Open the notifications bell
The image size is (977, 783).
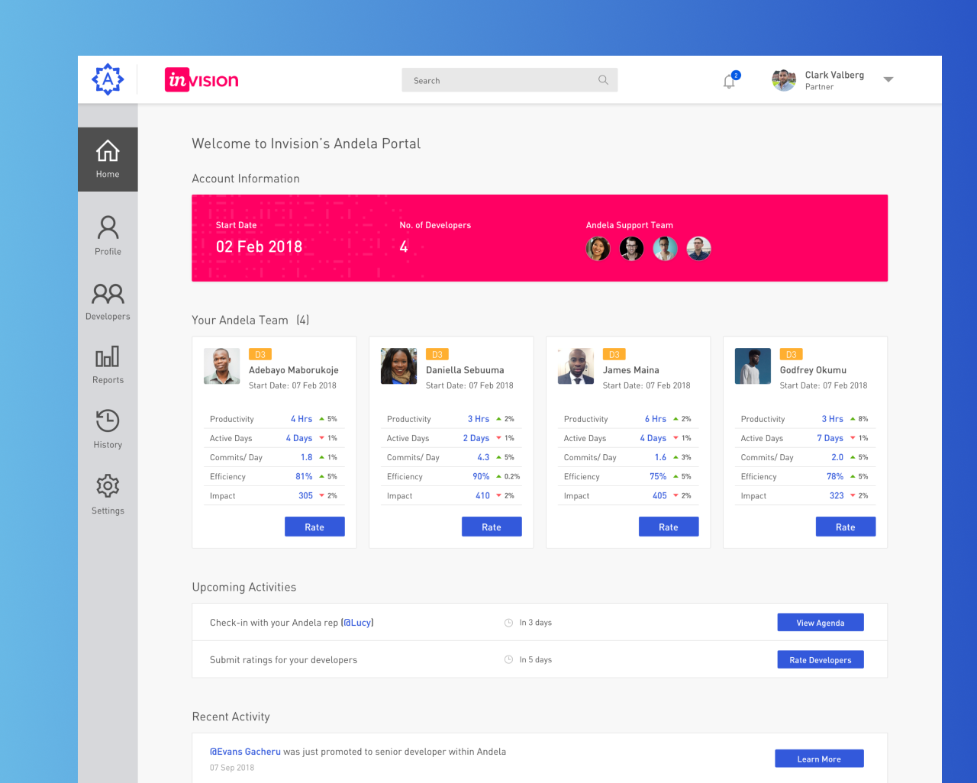pos(729,81)
